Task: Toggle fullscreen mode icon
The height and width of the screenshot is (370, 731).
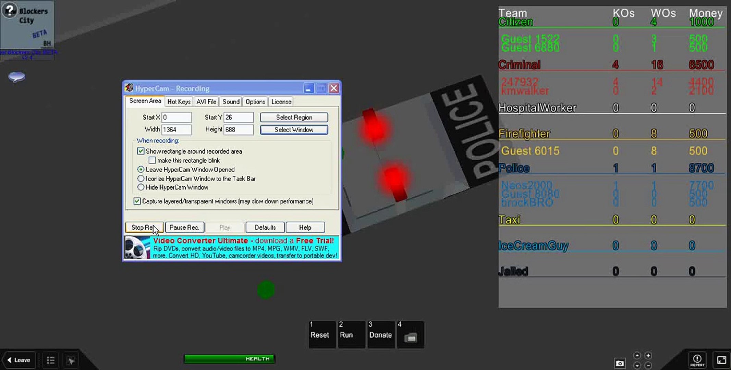Action: click(721, 360)
